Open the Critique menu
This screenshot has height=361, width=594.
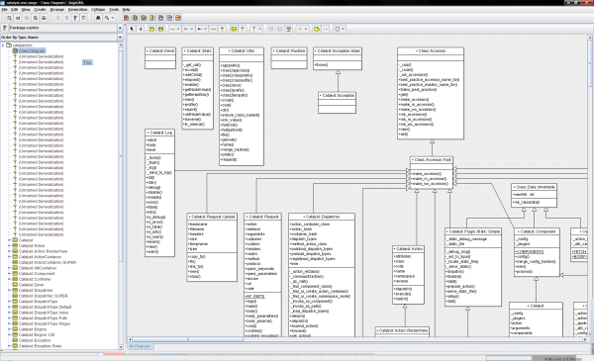(x=98, y=10)
